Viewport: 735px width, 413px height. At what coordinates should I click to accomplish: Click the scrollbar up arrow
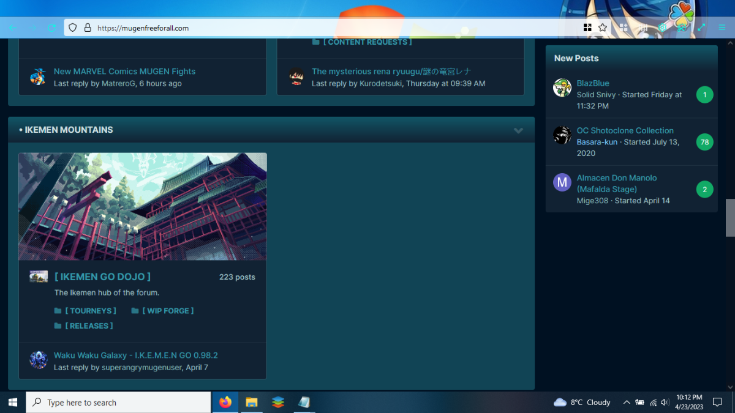click(730, 43)
